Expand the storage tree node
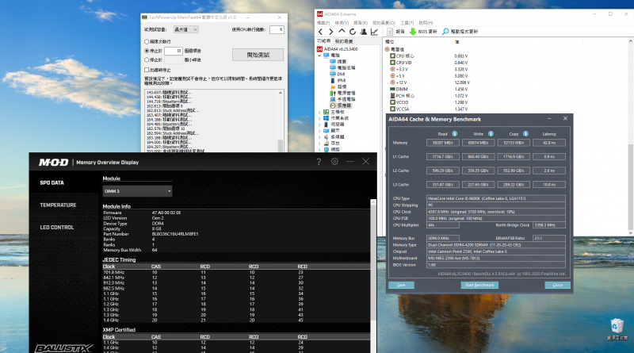634x353 pixels. [x=319, y=144]
